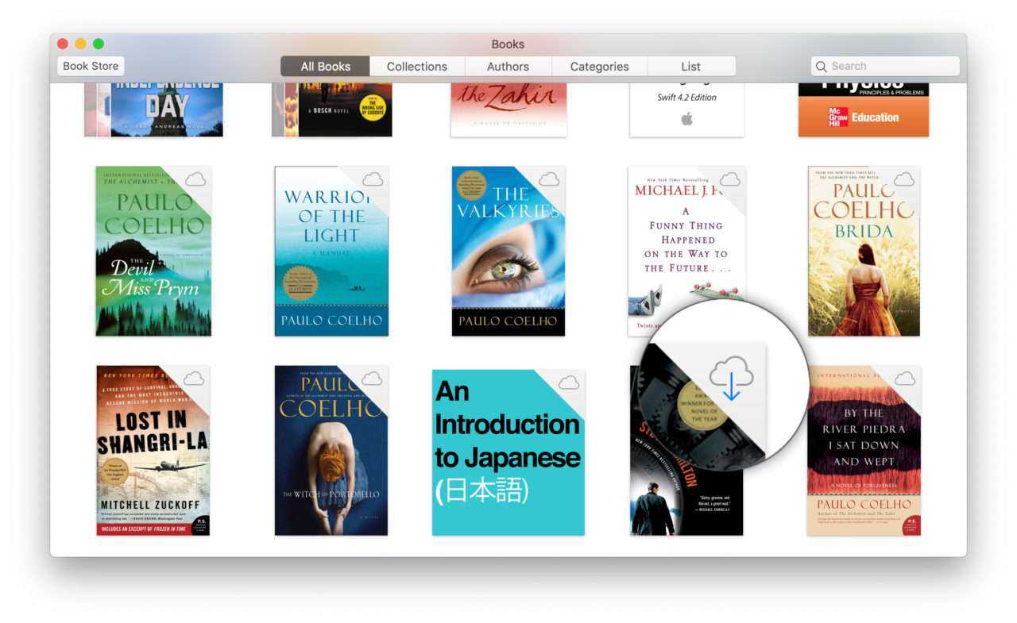Image resolution: width=1017 pixels, height=623 pixels.
Task: Select the All Books tab
Action: coord(325,67)
